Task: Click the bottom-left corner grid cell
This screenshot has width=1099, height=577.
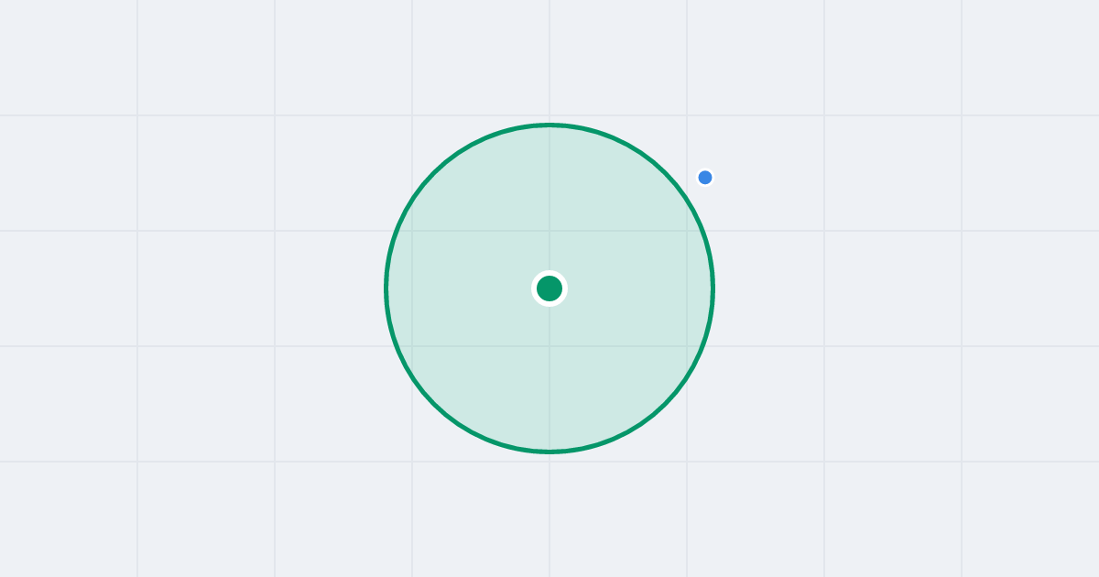Action: 69,519
